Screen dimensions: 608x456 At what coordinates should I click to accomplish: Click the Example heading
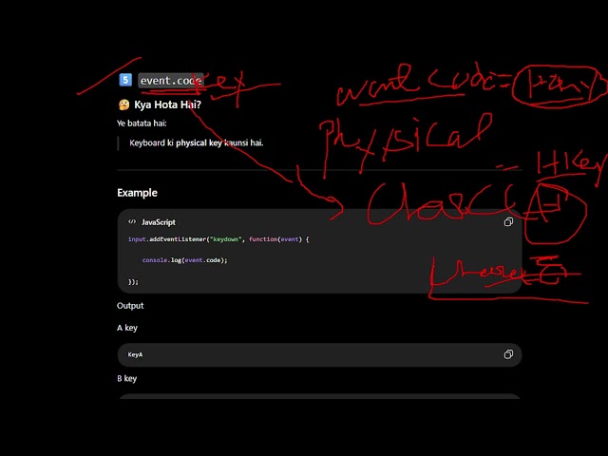tap(137, 193)
